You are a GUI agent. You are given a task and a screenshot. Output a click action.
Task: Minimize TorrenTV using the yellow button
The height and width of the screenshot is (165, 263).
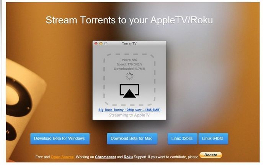(101, 43)
